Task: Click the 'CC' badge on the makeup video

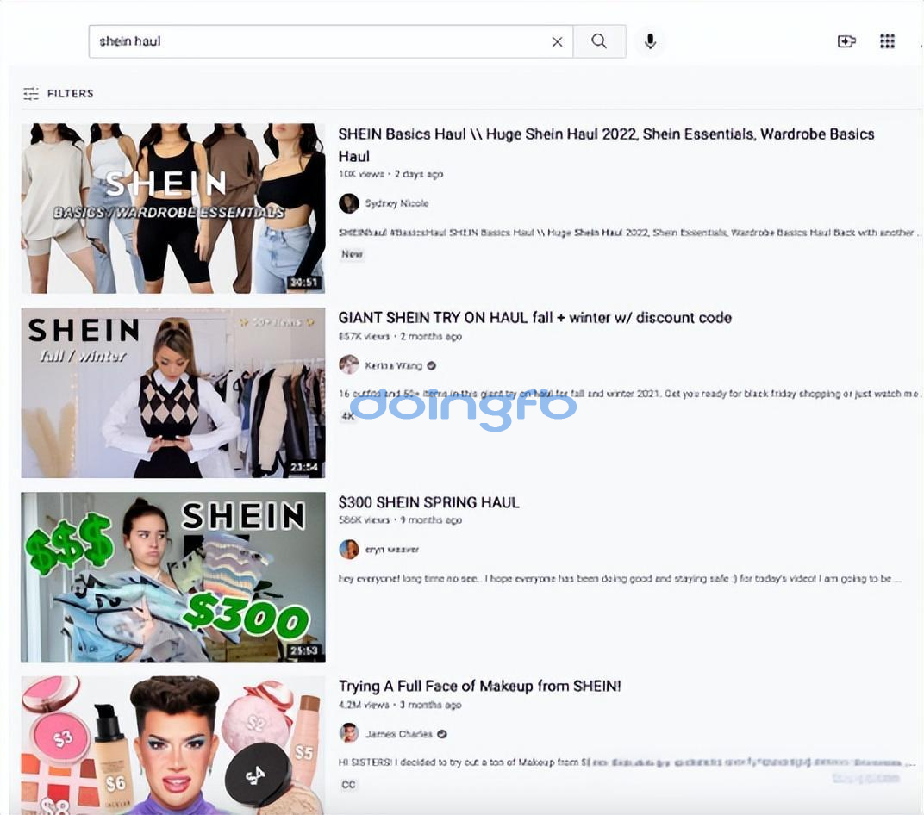Action: pos(348,784)
